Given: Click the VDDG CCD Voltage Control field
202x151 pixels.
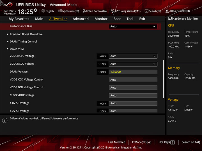Looking at the screenshot, I should (x=133, y=80).
